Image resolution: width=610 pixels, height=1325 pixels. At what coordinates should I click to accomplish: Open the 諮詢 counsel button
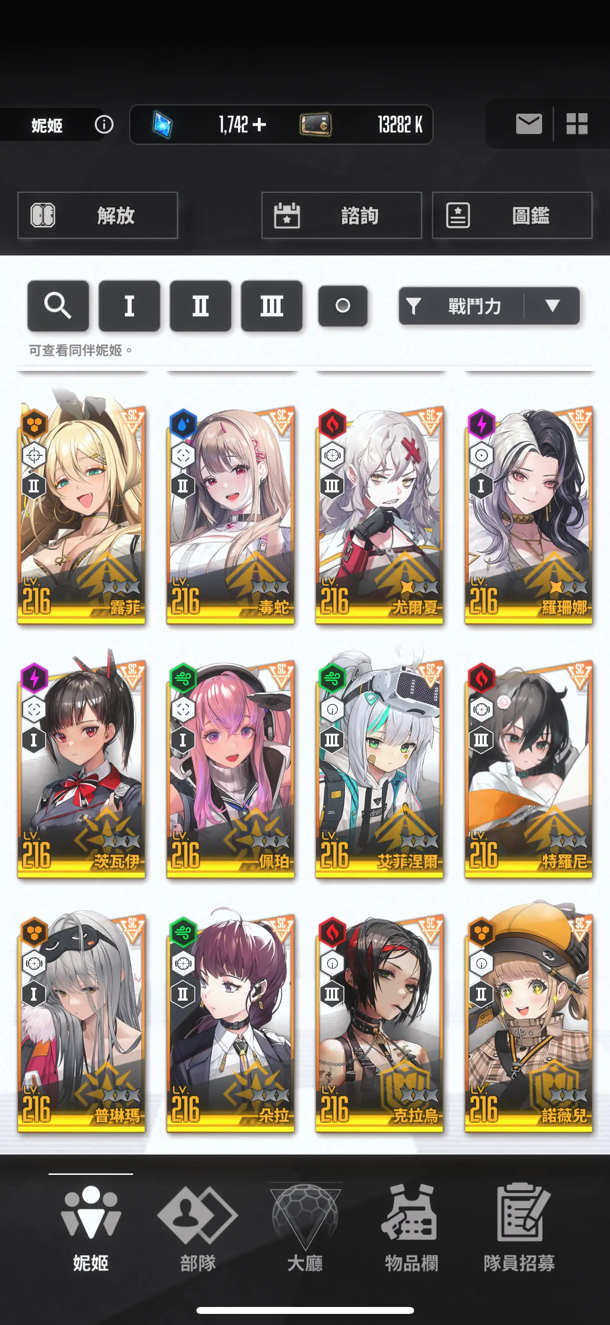pyautogui.click(x=342, y=215)
